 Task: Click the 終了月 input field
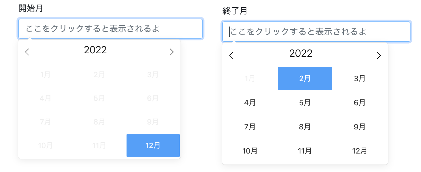316,32
